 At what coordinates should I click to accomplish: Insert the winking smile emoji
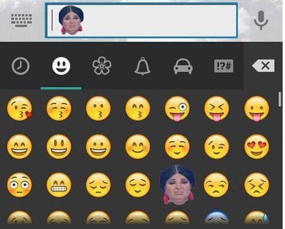[x=217, y=146]
